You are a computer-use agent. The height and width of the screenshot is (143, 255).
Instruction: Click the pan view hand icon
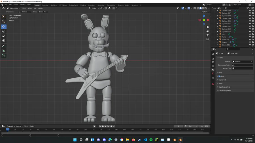pyautogui.click(x=207, y=31)
